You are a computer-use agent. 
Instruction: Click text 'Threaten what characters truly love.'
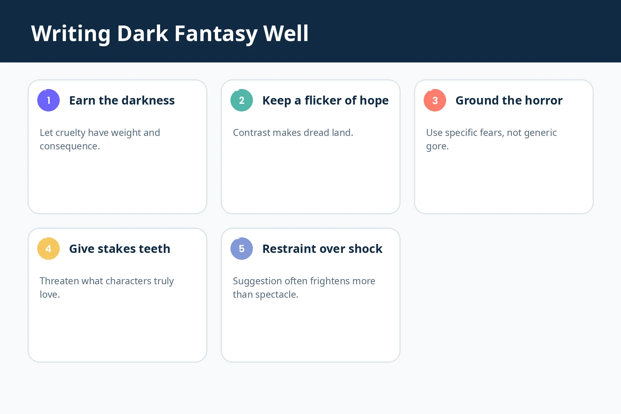107,288
